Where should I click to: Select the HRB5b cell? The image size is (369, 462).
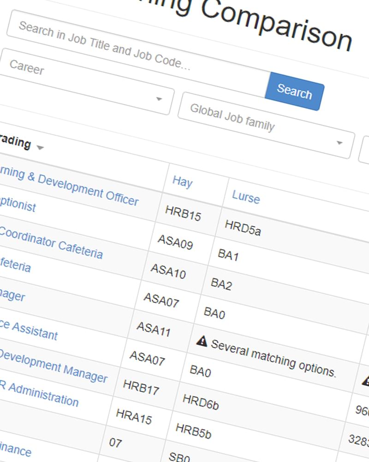tap(193, 431)
